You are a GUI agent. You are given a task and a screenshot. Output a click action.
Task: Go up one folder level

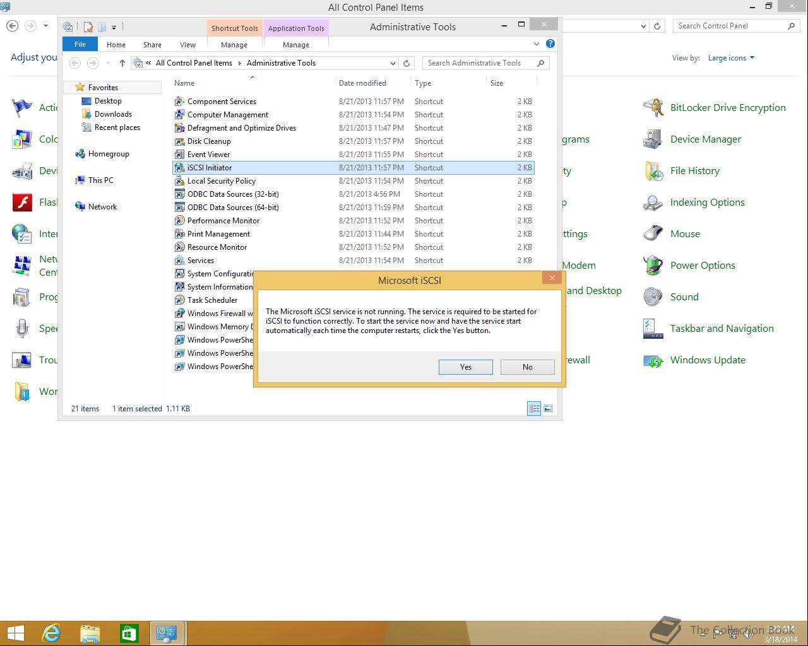click(122, 63)
